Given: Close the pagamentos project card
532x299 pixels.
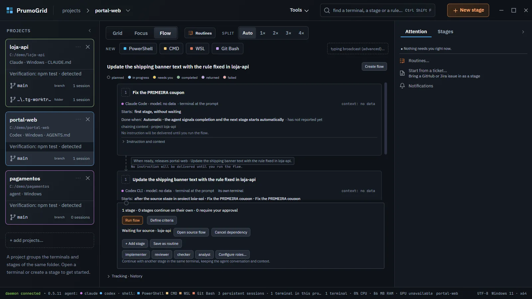Looking at the screenshot, I should coord(88,178).
